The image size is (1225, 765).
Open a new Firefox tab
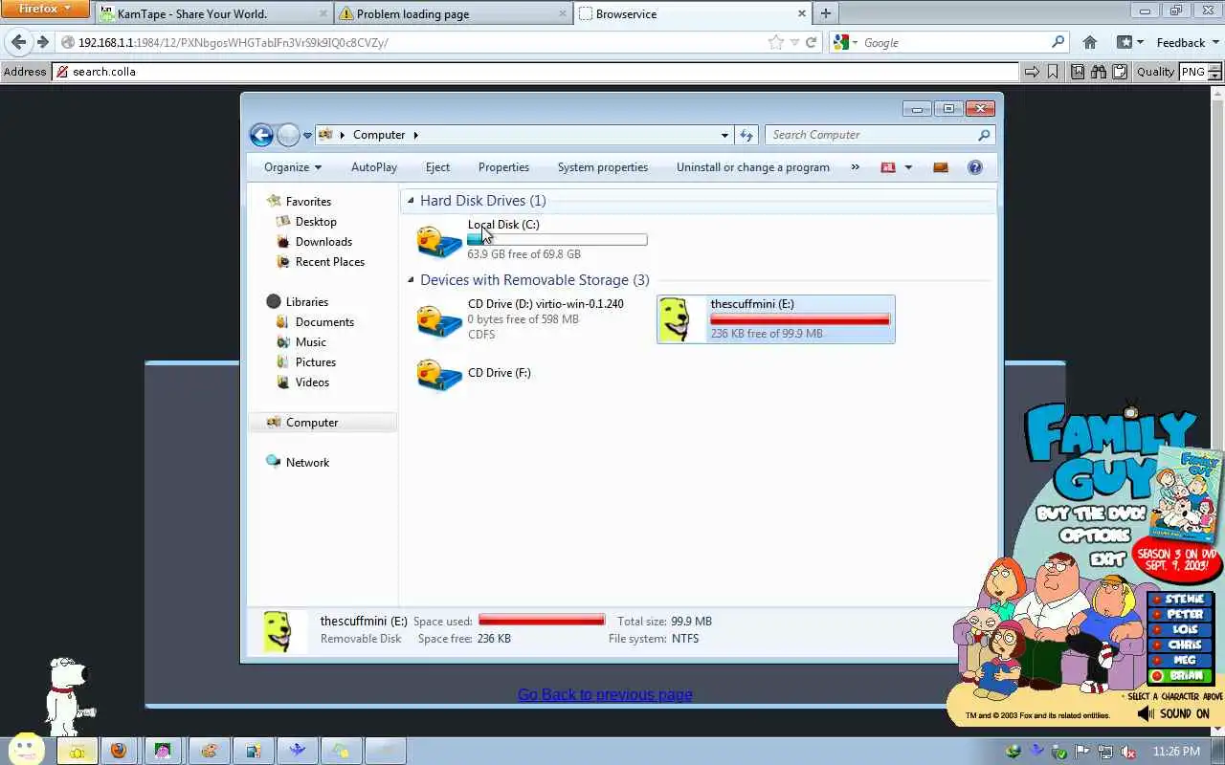click(x=825, y=13)
